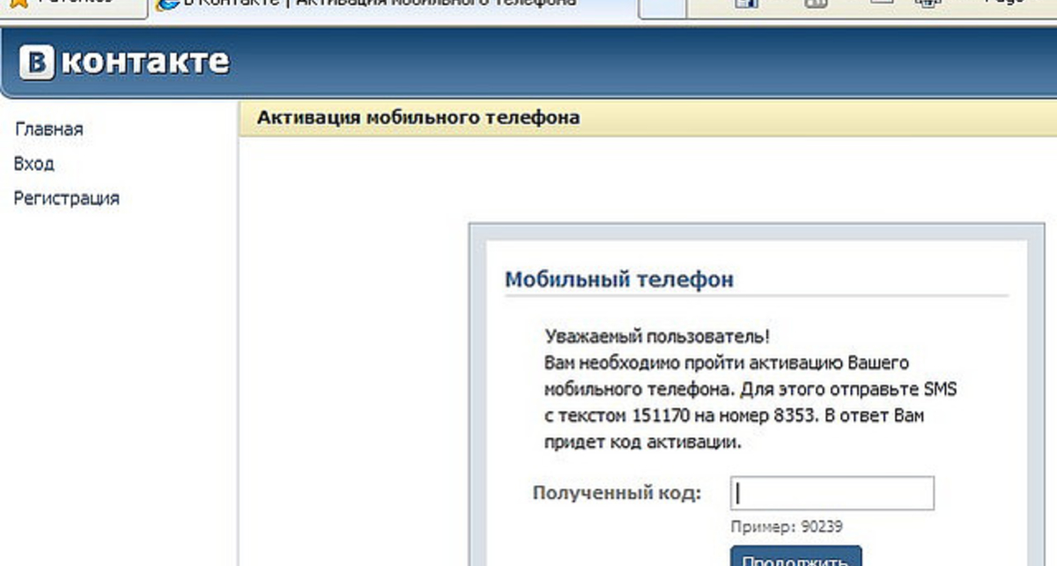
Task: Click the Вход sidebar link
Action: (33, 164)
